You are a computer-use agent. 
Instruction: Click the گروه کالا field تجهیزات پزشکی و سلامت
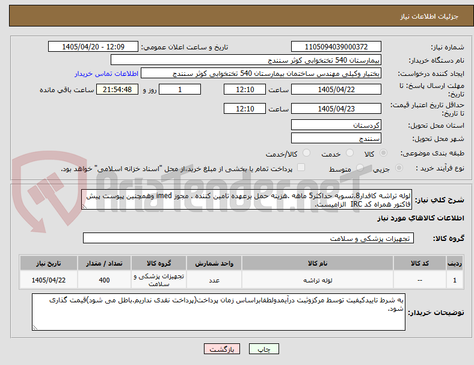pos(248,238)
